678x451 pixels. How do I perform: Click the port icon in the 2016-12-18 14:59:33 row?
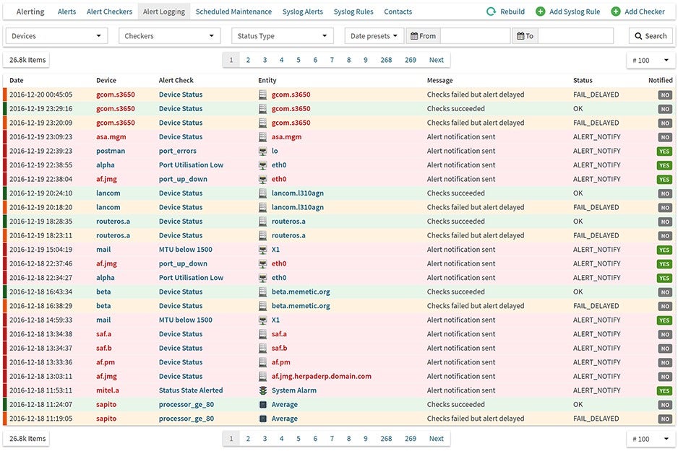(x=262, y=320)
